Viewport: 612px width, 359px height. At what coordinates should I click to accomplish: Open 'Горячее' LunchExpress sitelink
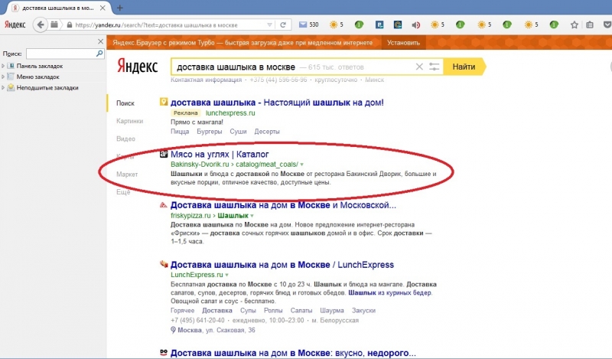182,311
